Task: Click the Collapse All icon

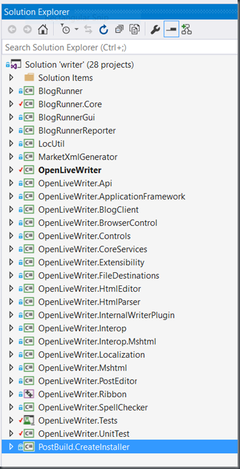Action: point(120,29)
